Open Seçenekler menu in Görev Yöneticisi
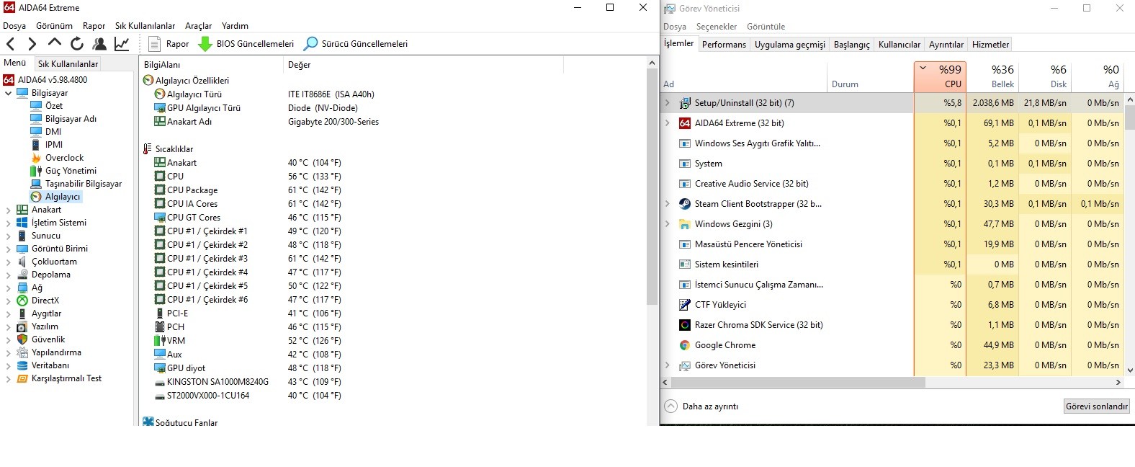Image resolution: width=1135 pixels, height=467 pixels. pyautogui.click(x=717, y=27)
